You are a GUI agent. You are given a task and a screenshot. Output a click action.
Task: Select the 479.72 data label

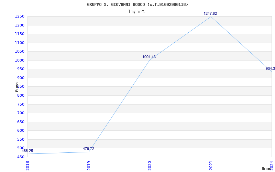88,149
